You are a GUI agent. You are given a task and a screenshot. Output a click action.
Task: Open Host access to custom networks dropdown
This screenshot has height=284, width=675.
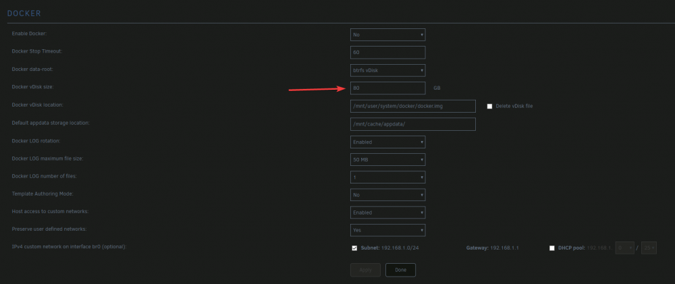387,212
